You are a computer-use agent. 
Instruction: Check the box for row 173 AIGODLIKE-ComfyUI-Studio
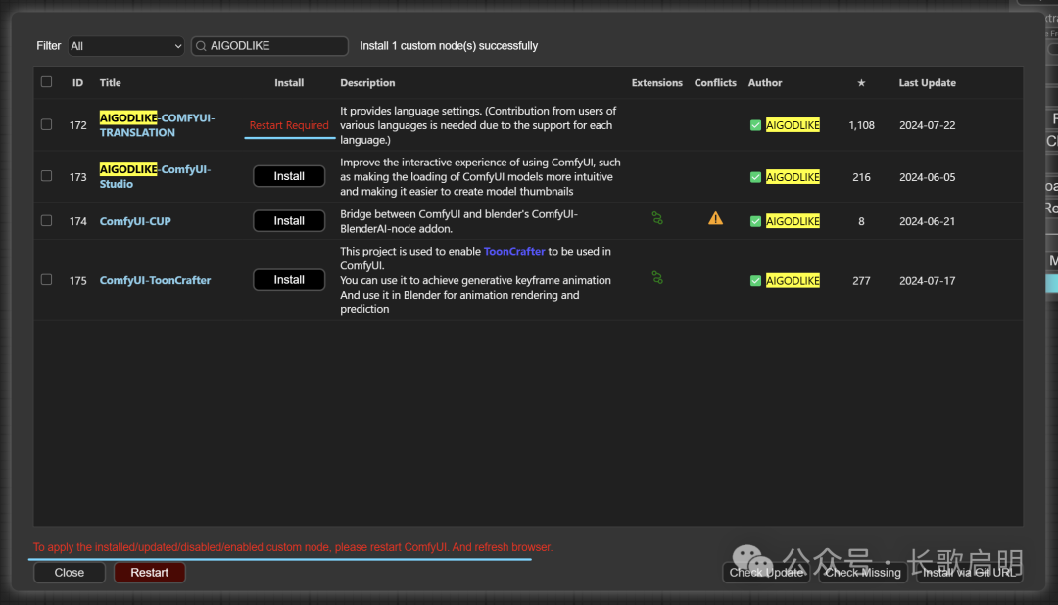(x=47, y=176)
